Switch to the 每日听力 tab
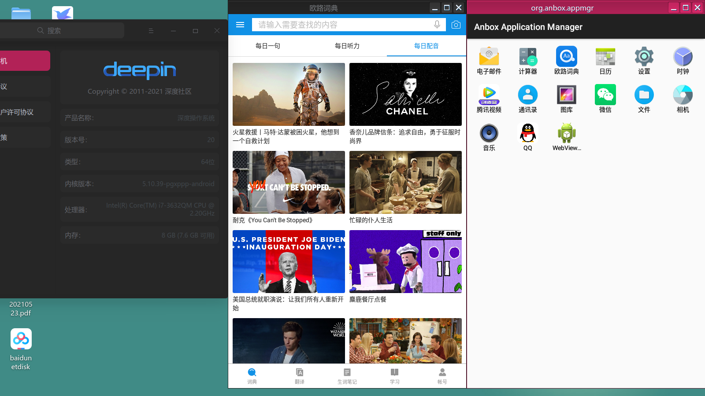This screenshot has width=705, height=396. point(347,46)
